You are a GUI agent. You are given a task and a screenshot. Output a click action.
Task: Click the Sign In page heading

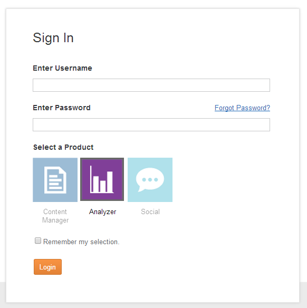pyautogui.click(x=53, y=38)
